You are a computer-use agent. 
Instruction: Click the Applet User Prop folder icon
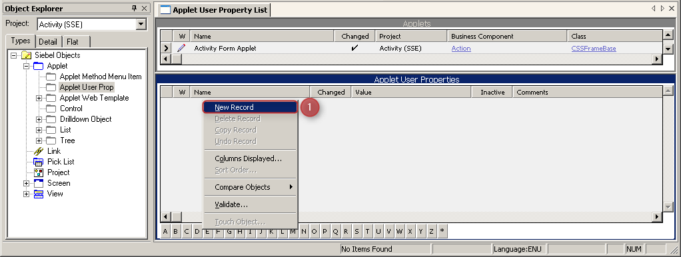(x=51, y=87)
